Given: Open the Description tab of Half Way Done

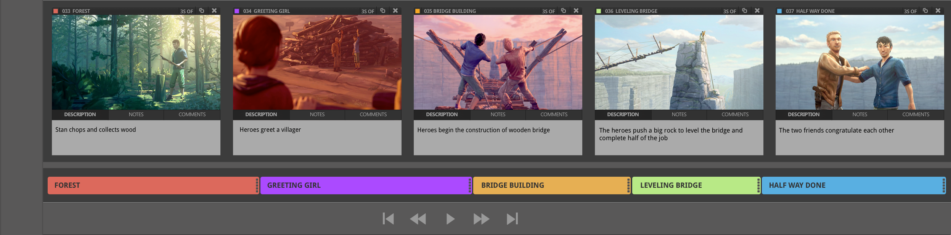Looking at the screenshot, I should 804,115.
